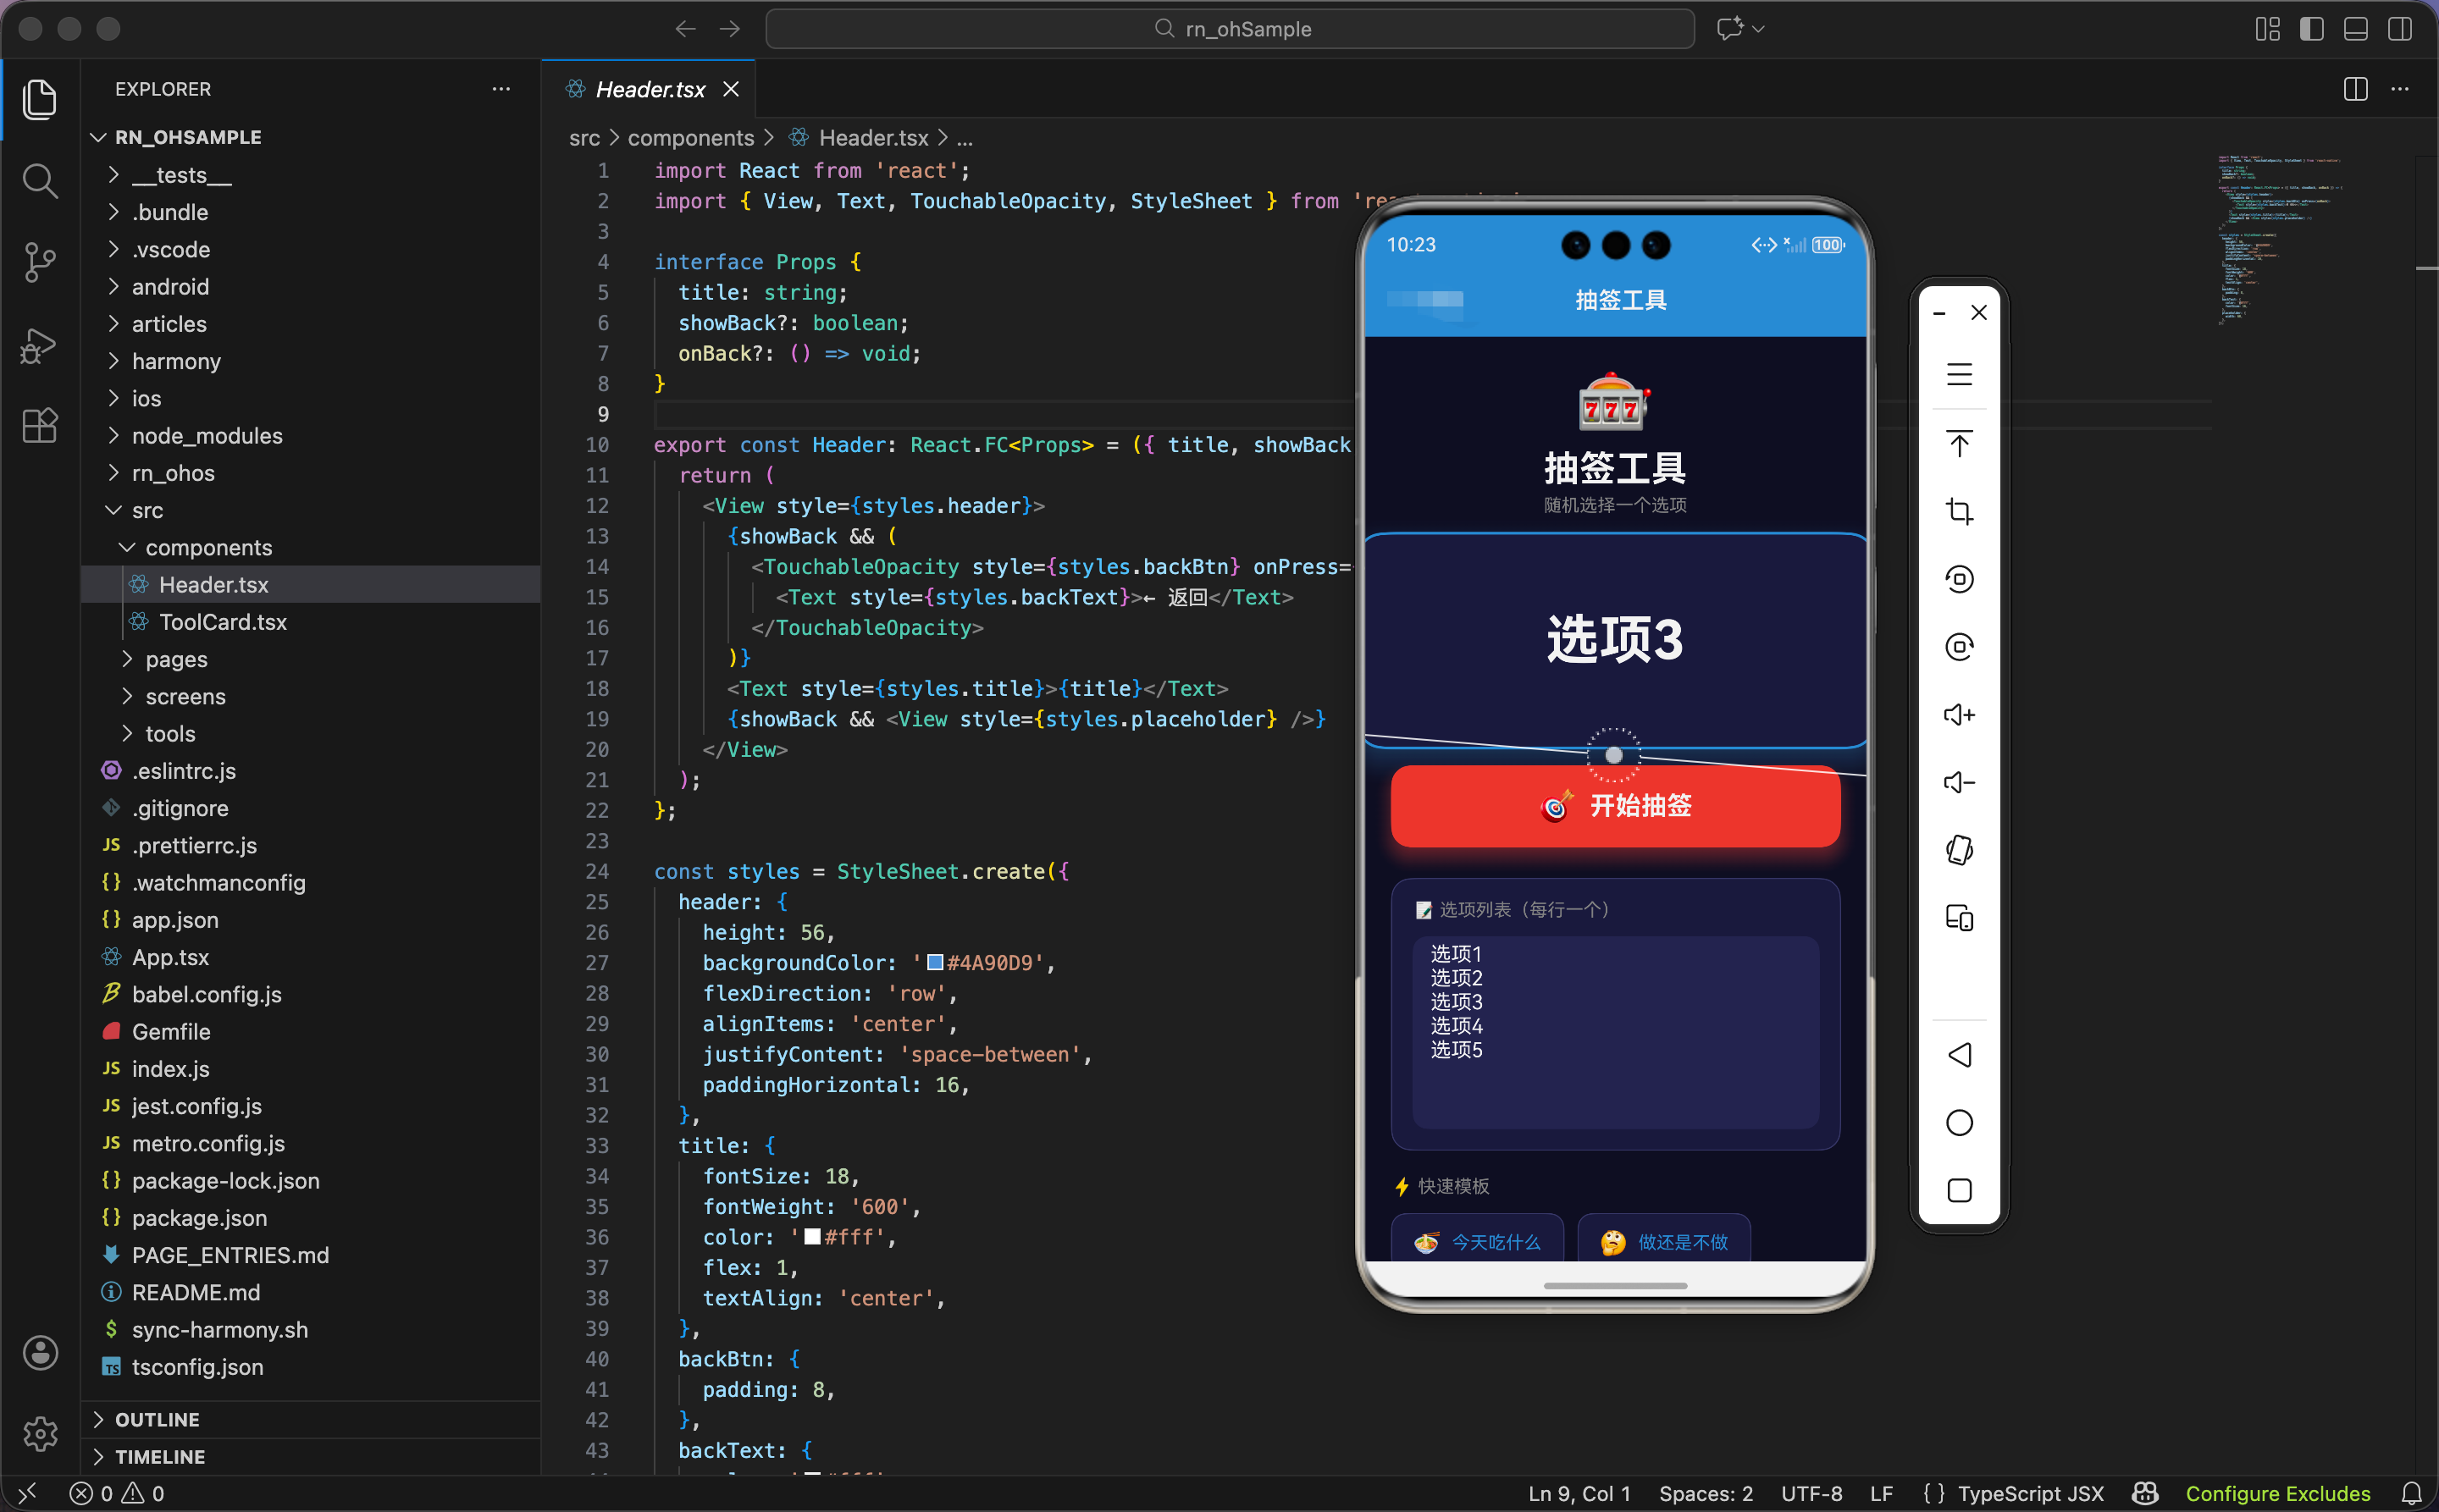This screenshot has height=1512, width=2439.
Task: Expand the OUTLINE section
Action: (157, 1419)
